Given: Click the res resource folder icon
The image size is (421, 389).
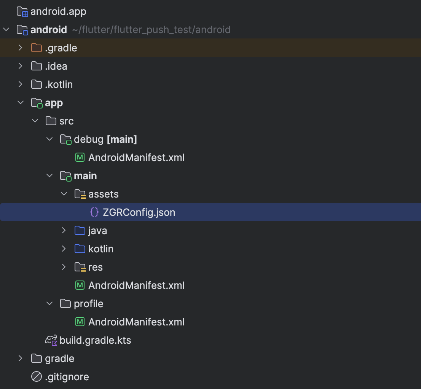Looking at the screenshot, I should [80, 267].
